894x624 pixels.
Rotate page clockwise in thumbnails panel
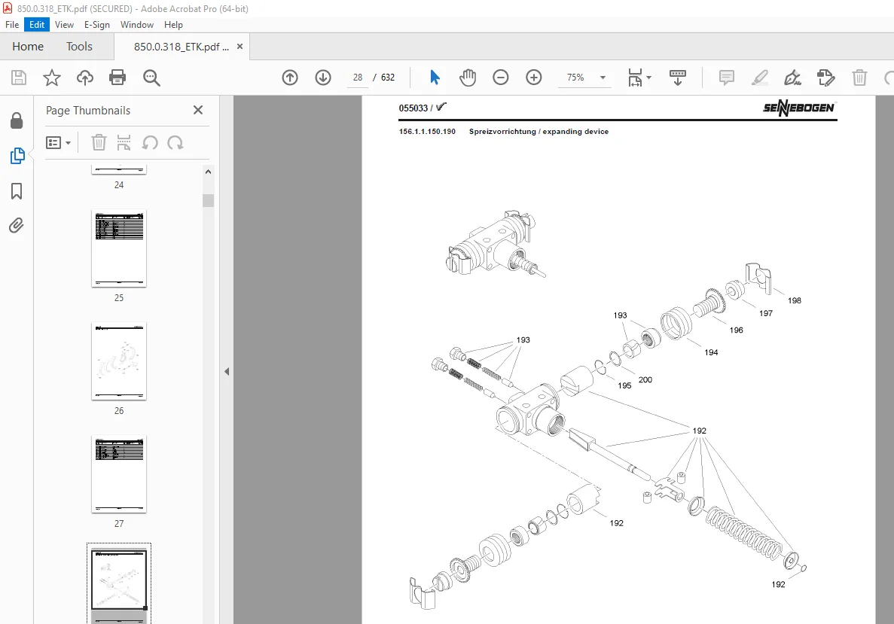coord(175,142)
